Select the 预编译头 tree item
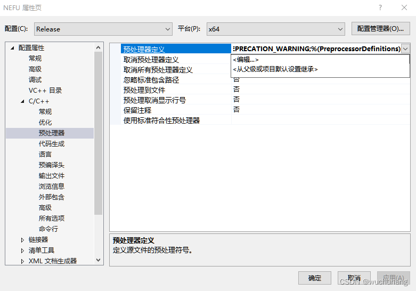416x291 pixels. click(52, 165)
